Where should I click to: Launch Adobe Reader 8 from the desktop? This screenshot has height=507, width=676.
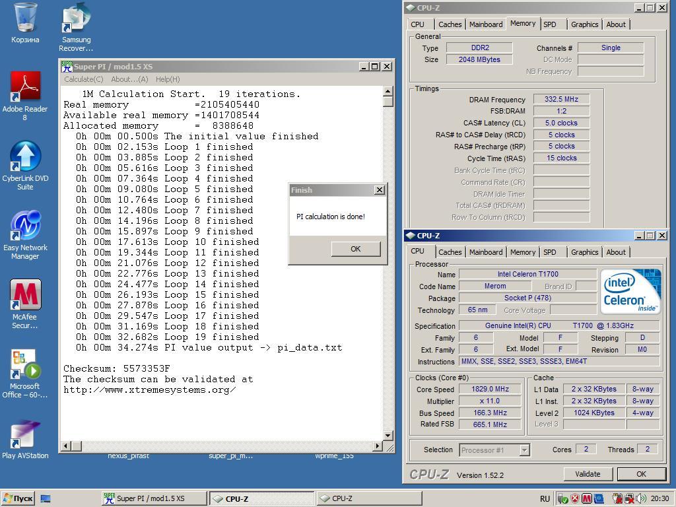point(25,96)
